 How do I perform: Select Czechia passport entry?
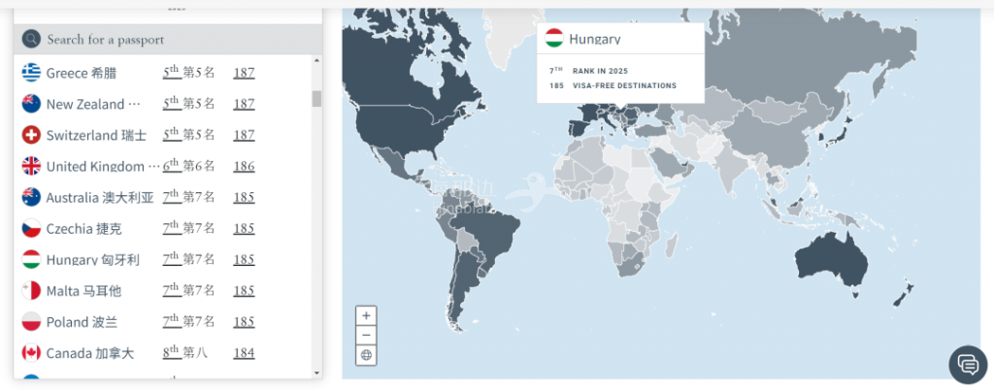(x=83, y=228)
